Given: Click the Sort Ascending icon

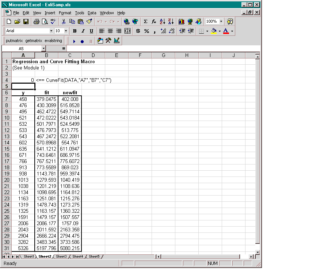Looking at the screenshot, I should tap(163, 22).
